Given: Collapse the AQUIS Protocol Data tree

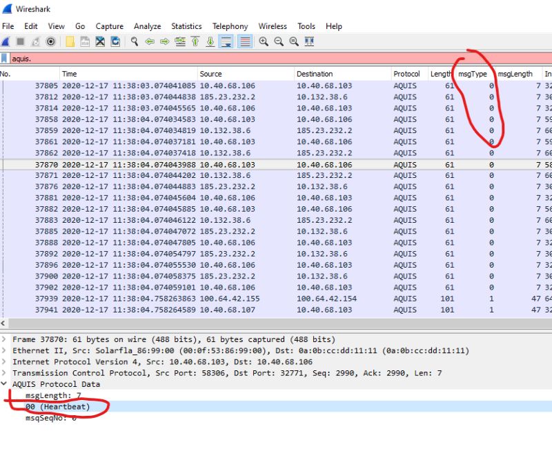Looking at the screenshot, I should (6, 384).
